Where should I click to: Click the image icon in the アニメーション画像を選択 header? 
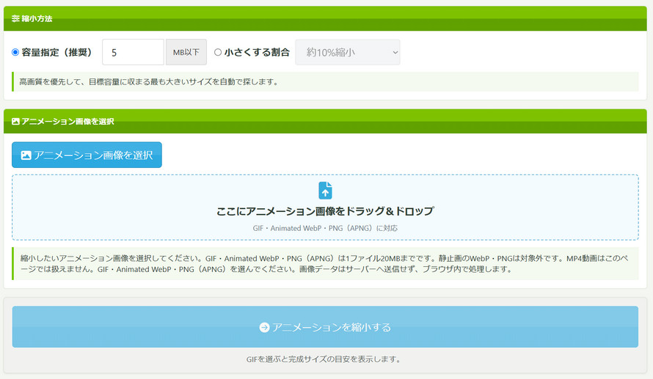(x=16, y=122)
